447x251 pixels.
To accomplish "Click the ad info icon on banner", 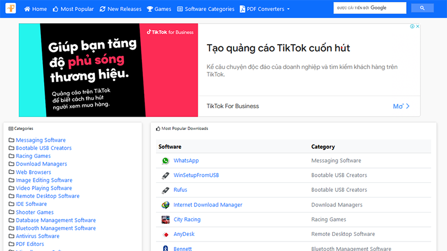I will point(412,26).
